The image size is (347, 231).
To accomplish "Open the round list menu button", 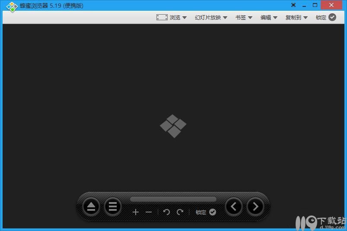I will pyautogui.click(x=113, y=206).
